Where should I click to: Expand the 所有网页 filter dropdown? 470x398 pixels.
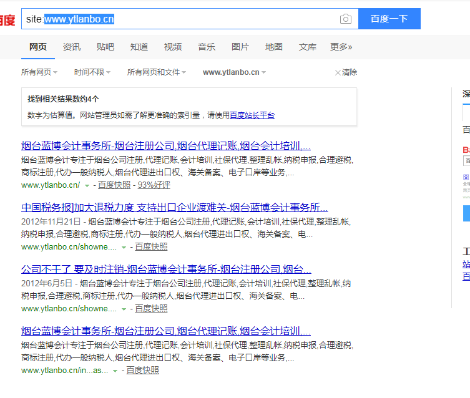(39, 72)
